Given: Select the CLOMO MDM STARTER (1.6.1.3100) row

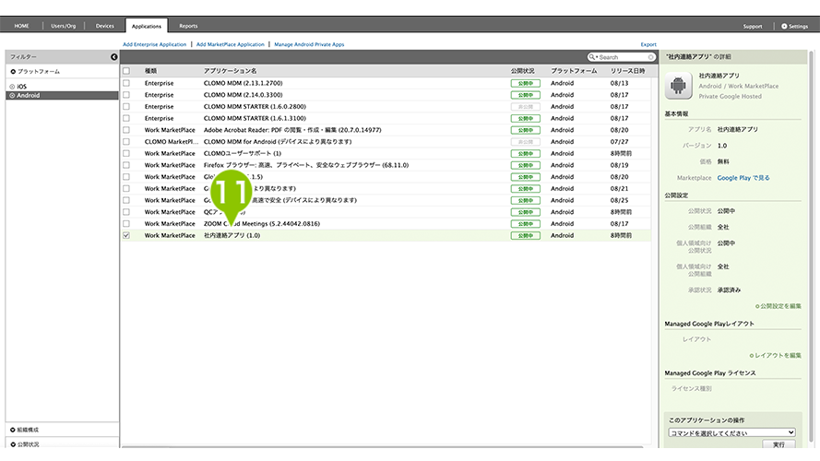Looking at the screenshot, I should tap(386, 118).
